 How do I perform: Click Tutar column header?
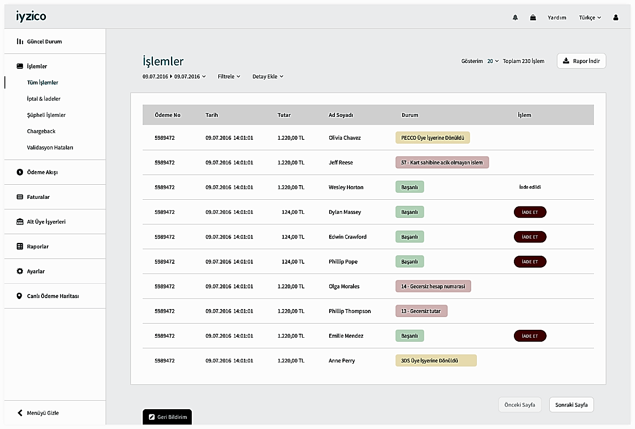point(284,115)
